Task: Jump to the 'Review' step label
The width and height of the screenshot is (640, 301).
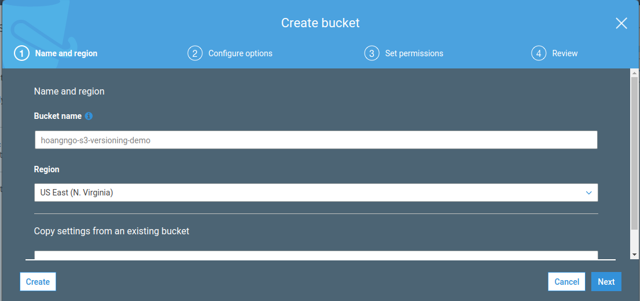Action: pos(565,53)
